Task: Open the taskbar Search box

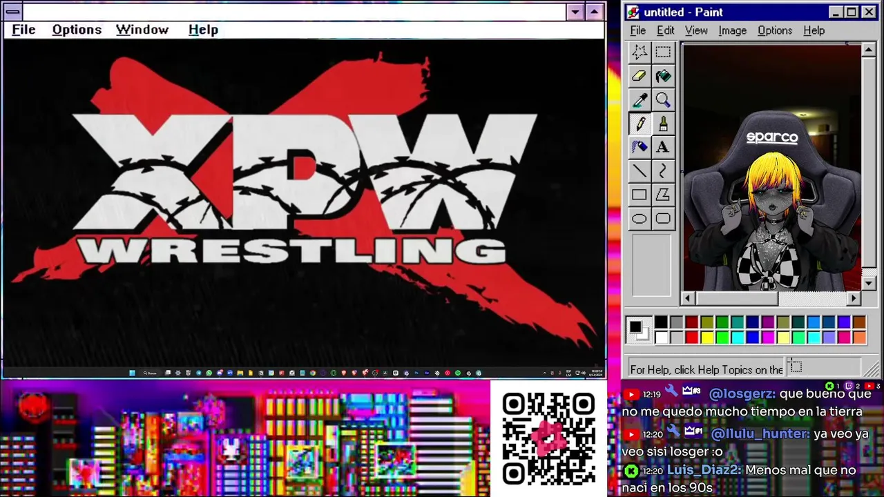Action: click(150, 373)
